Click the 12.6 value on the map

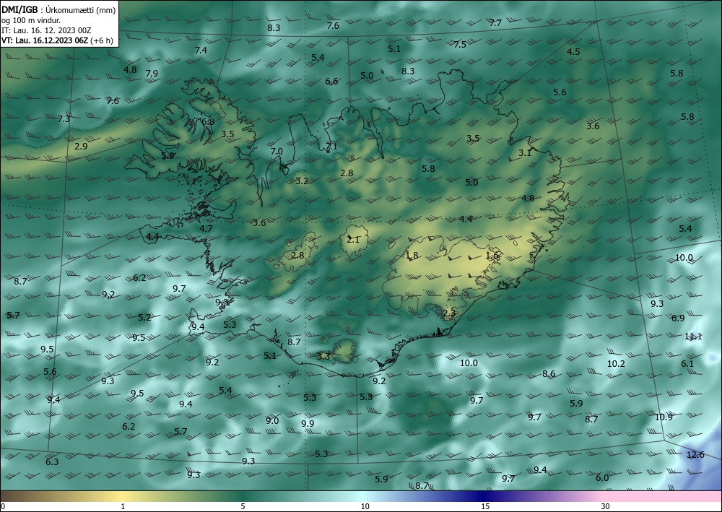(695, 455)
